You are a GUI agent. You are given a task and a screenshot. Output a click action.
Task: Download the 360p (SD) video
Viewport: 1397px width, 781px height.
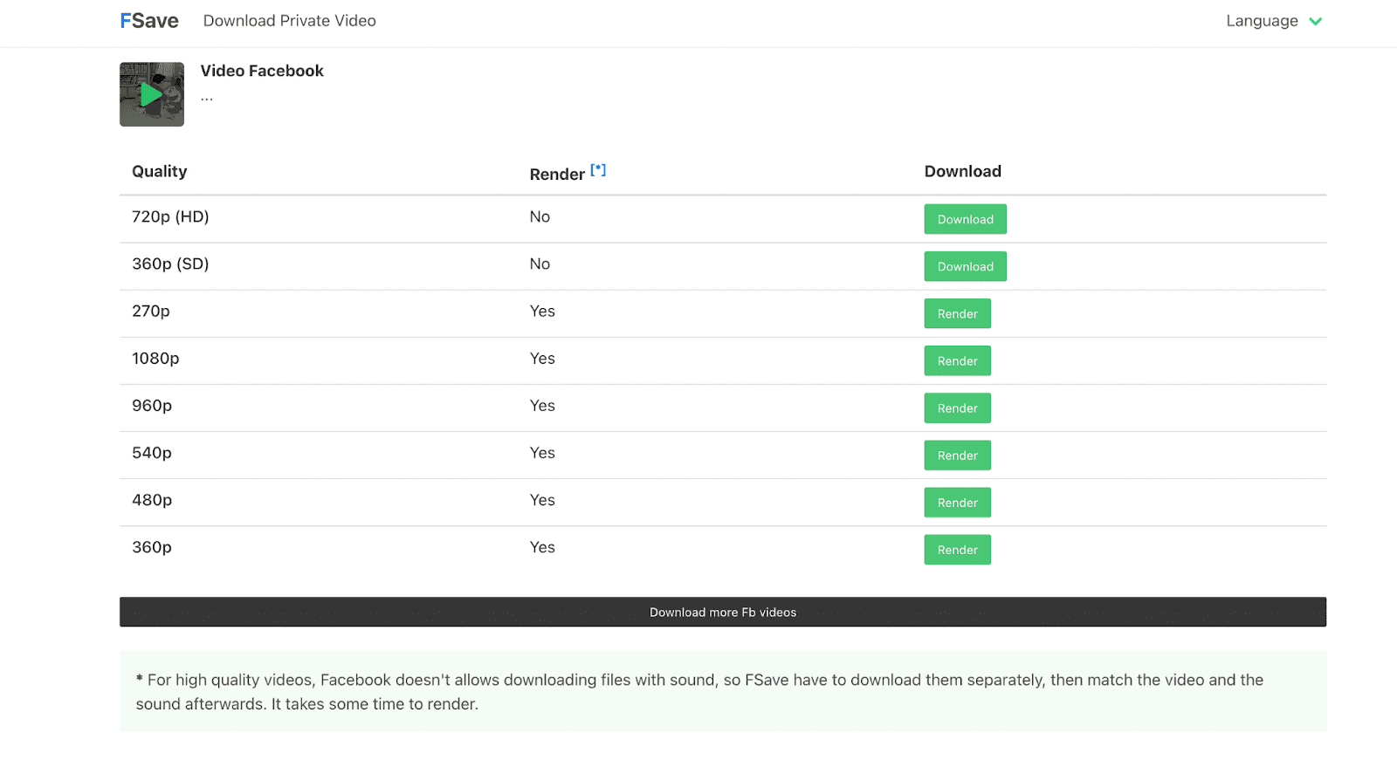[965, 266]
